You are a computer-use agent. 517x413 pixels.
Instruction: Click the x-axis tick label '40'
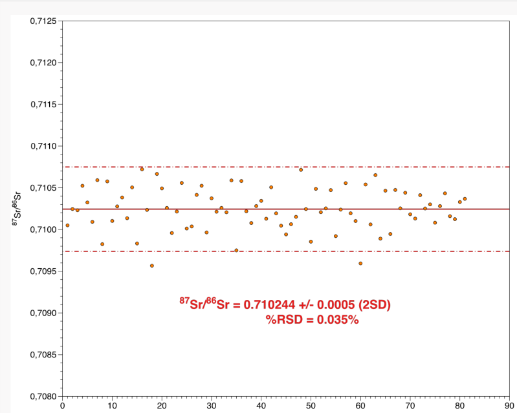pos(261,406)
